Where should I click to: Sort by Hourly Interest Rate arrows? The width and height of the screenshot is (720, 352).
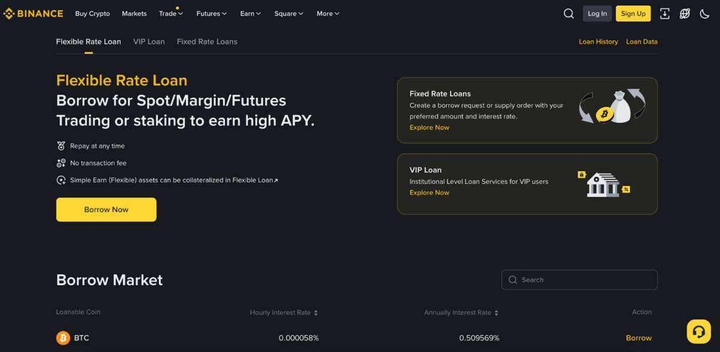(x=316, y=313)
